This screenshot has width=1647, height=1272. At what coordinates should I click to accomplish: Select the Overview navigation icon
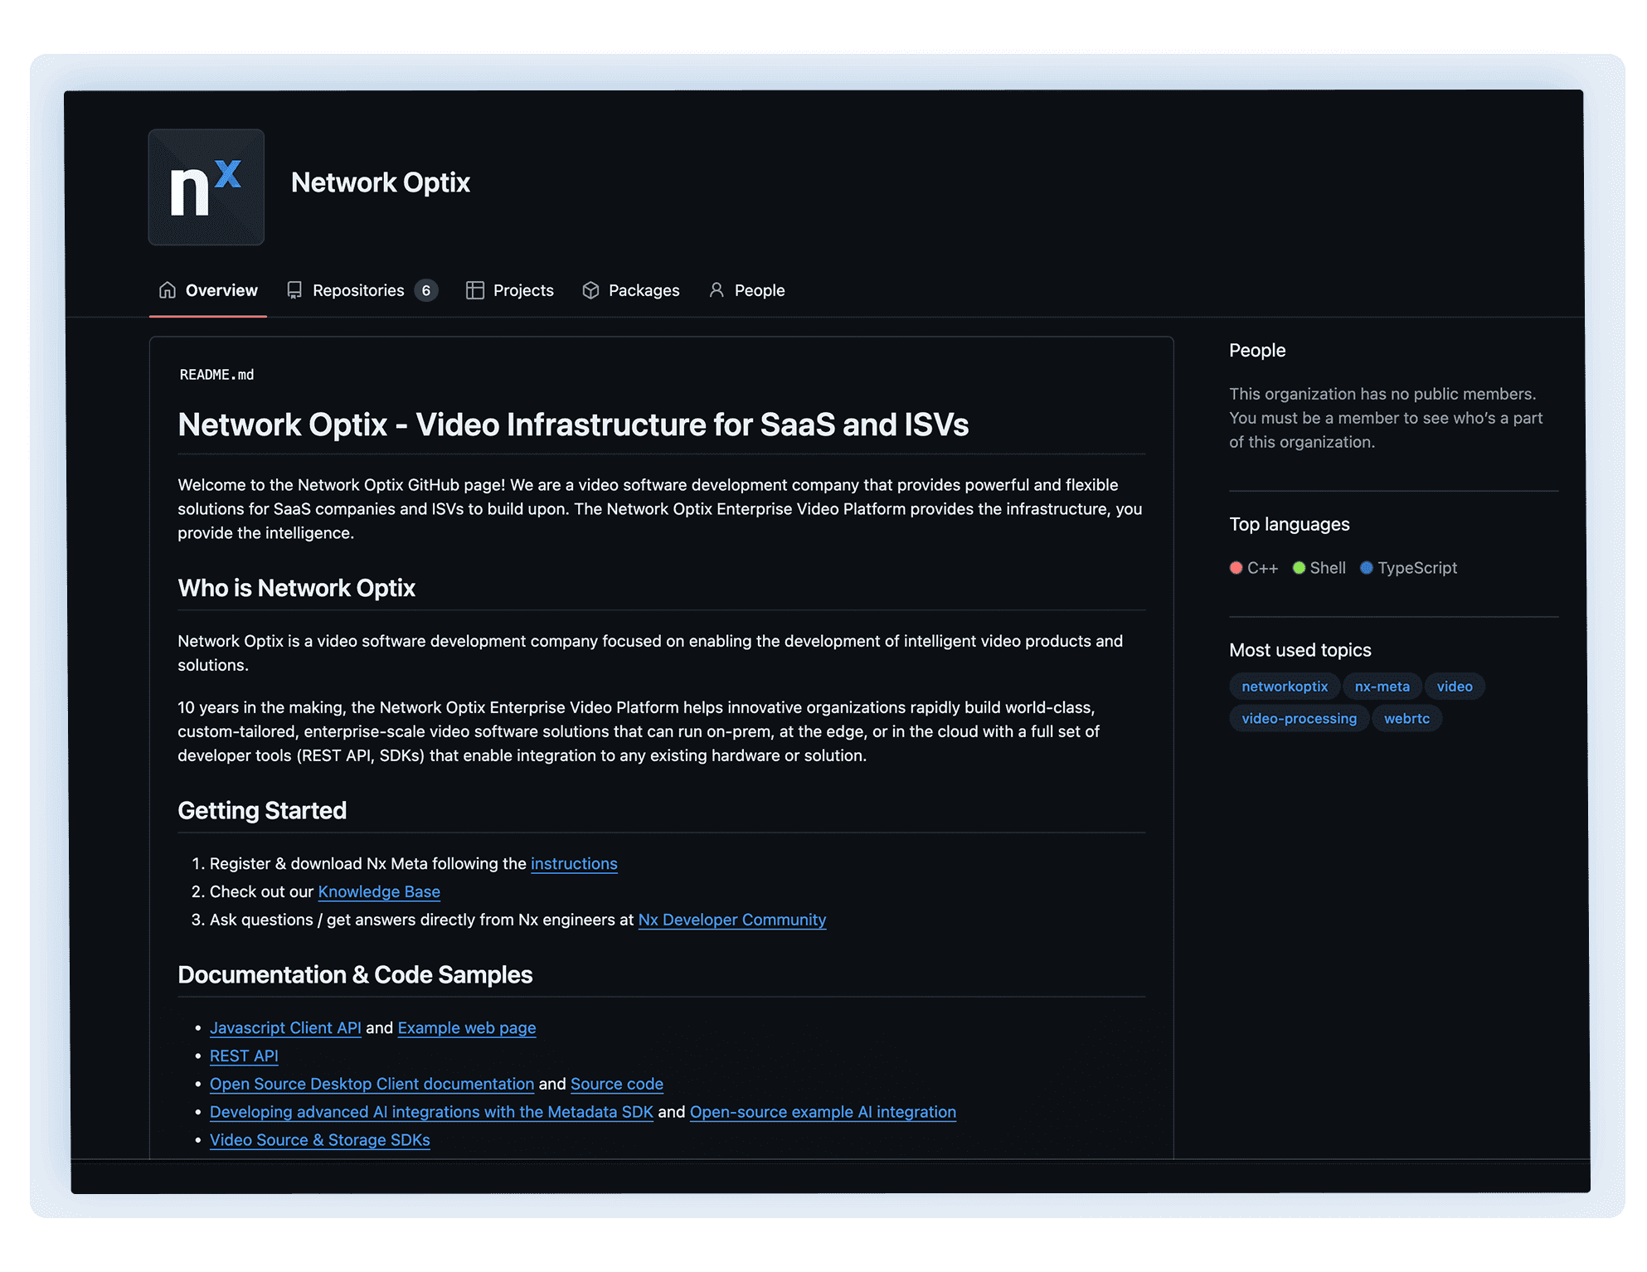[x=166, y=289]
